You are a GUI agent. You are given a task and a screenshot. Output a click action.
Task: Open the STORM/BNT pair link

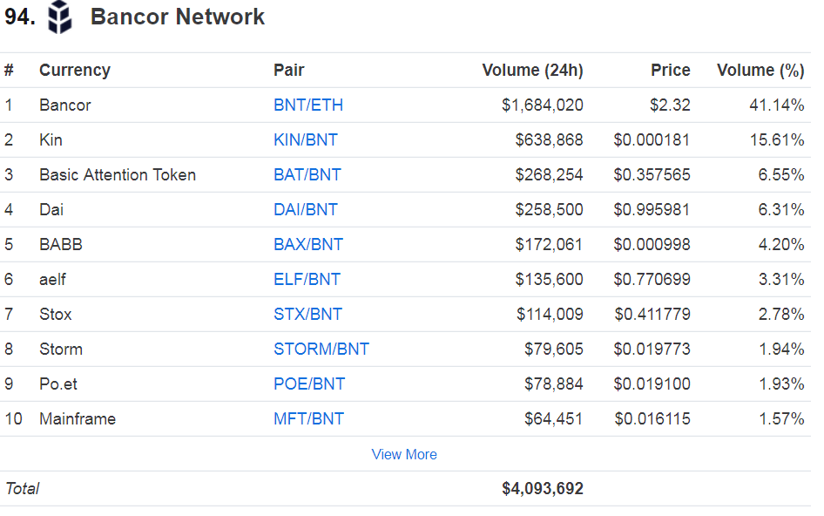[321, 350]
